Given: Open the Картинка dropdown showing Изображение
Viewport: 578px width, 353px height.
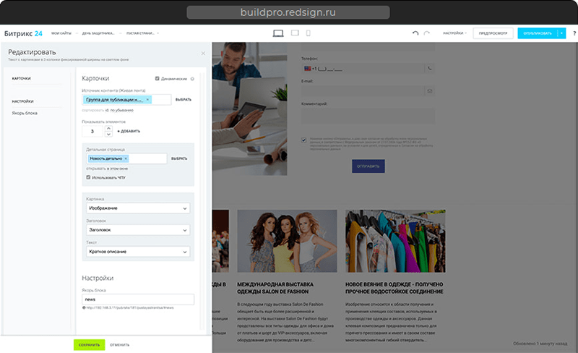Looking at the screenshot, I should point(138,208).
